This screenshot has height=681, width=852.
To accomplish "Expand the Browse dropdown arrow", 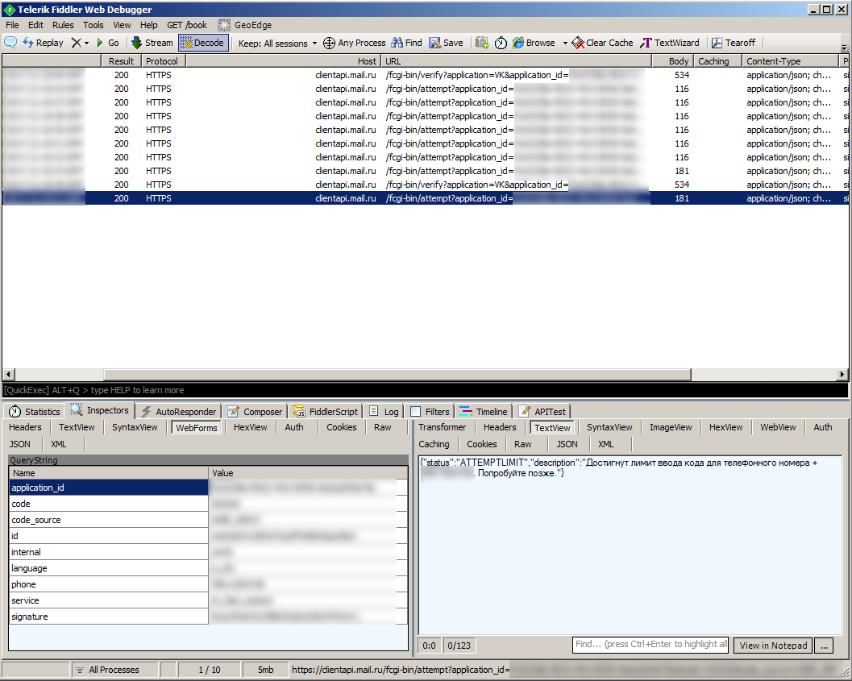I will pyautogui.click(x=564, y=43).
